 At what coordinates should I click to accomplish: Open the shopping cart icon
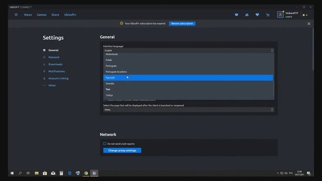268,15
